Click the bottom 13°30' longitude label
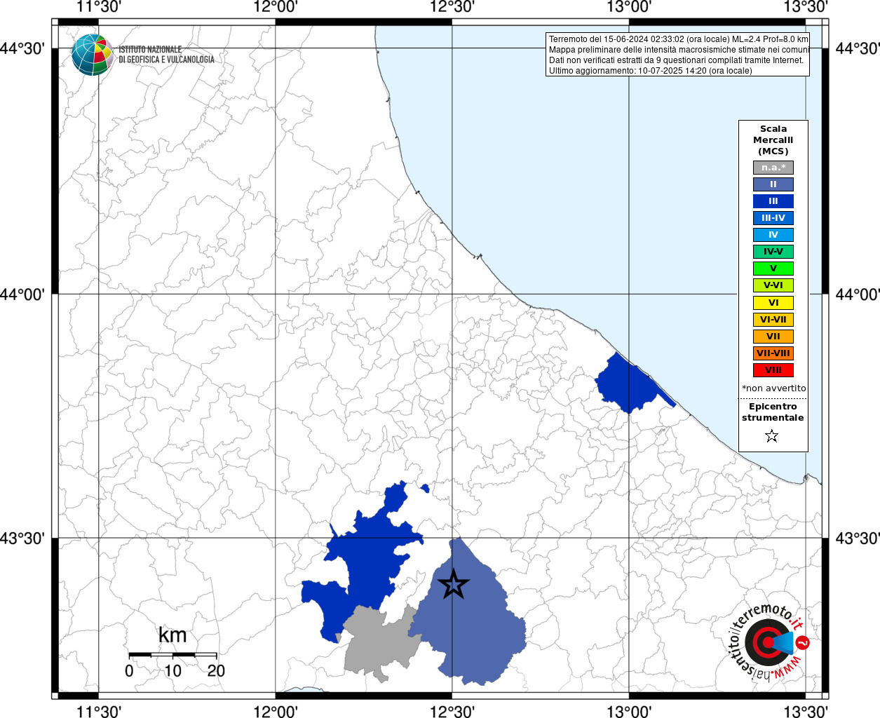Viewport: 880px width, 718px height. (x=806, y=711)
